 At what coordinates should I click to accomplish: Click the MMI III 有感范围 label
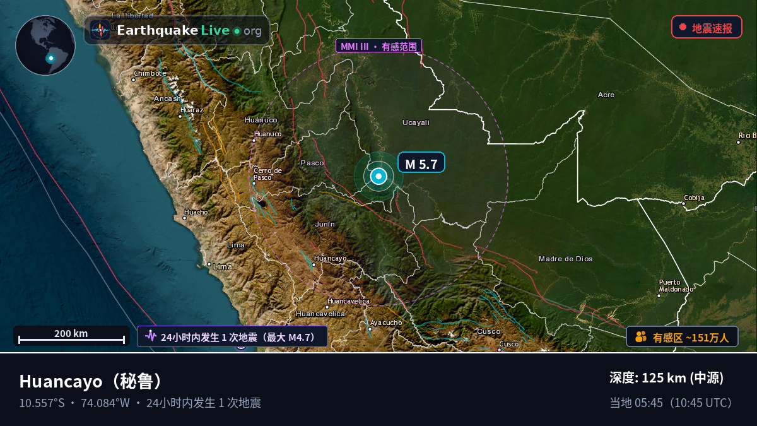378,46
